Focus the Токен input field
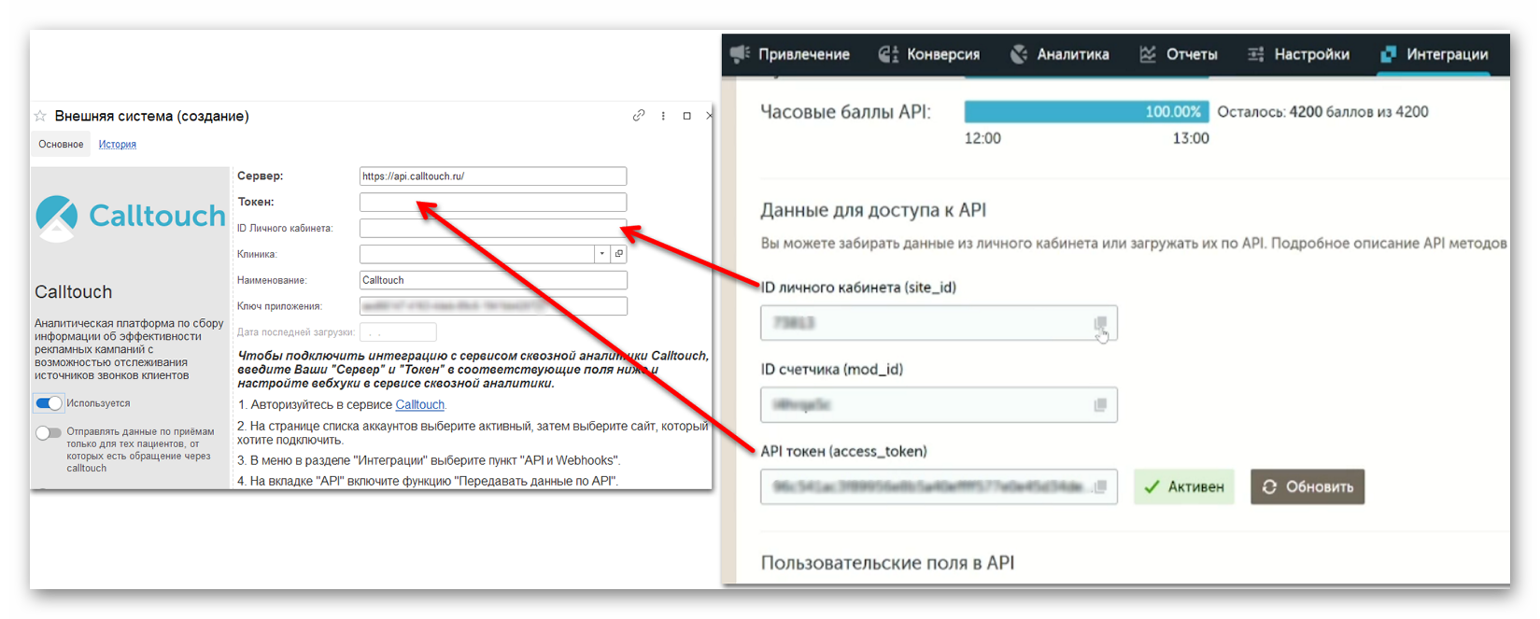Screen dimensions: 1540x619 (x=493, y=202)
